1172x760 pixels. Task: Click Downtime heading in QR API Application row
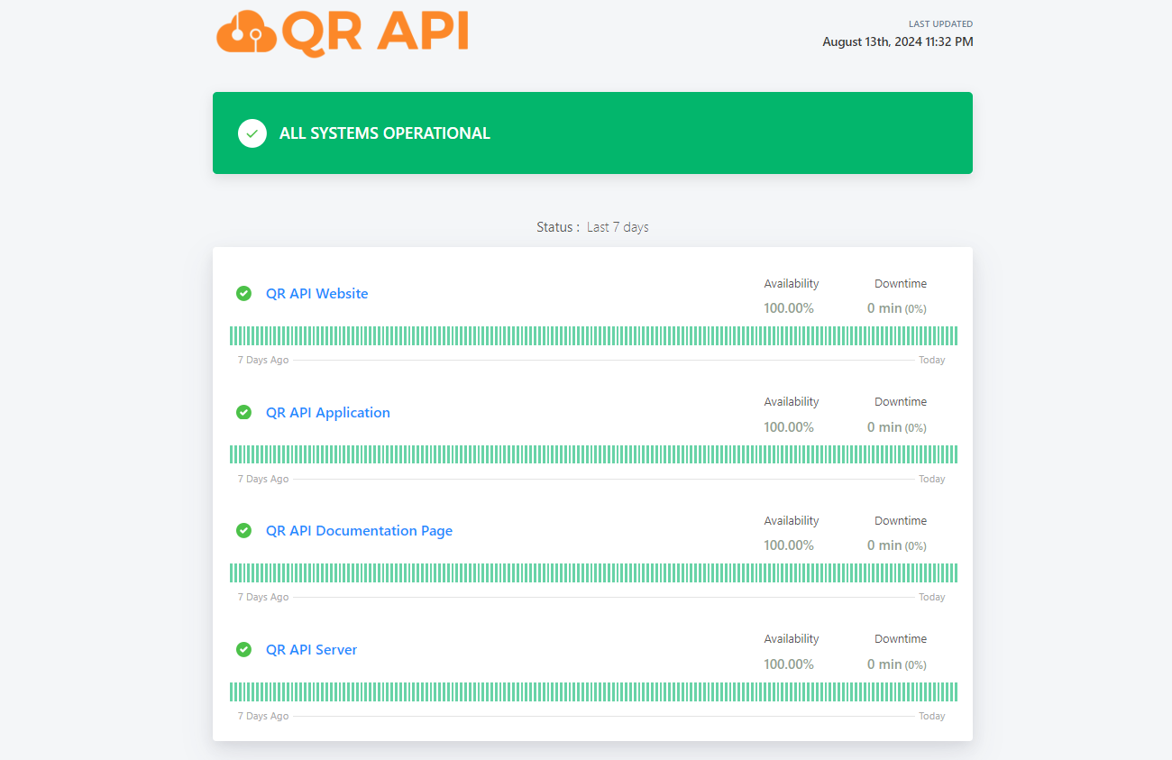point(901,401)
